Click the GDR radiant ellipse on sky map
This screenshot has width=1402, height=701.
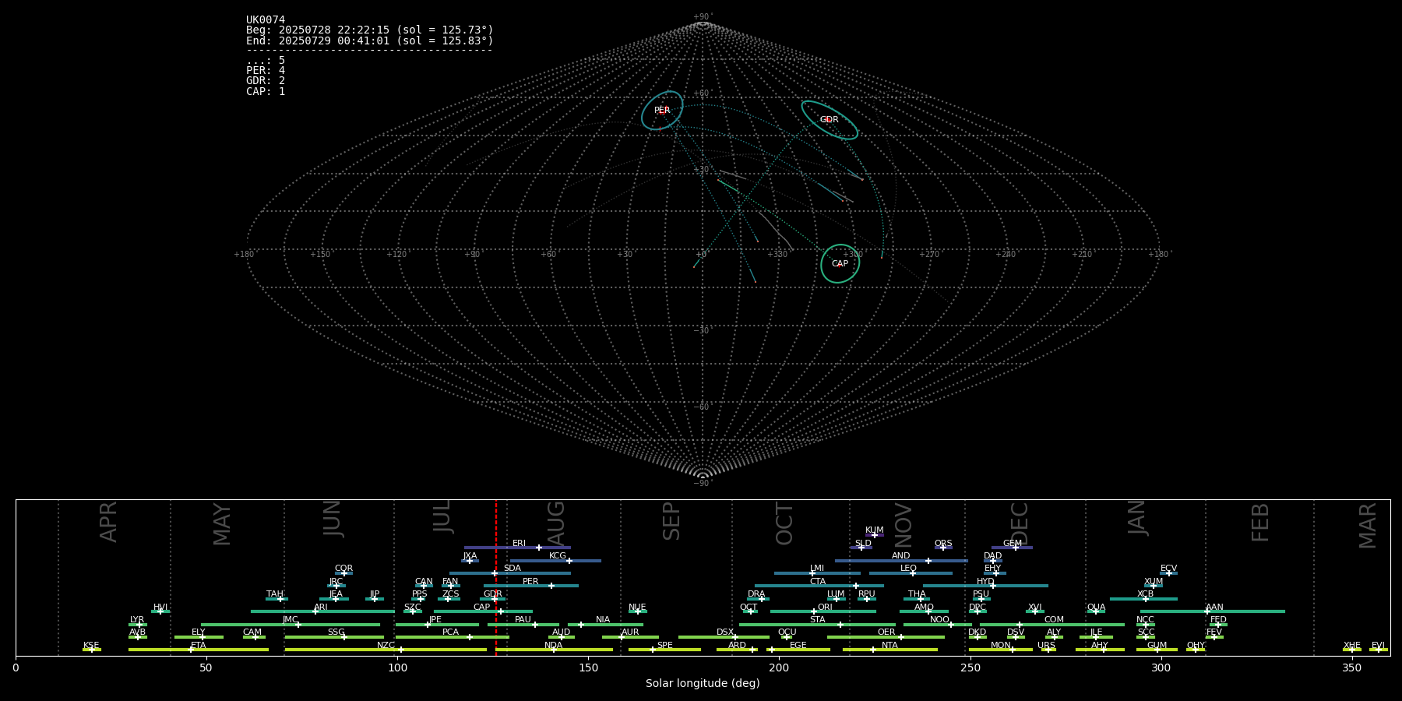pos(830,120)
